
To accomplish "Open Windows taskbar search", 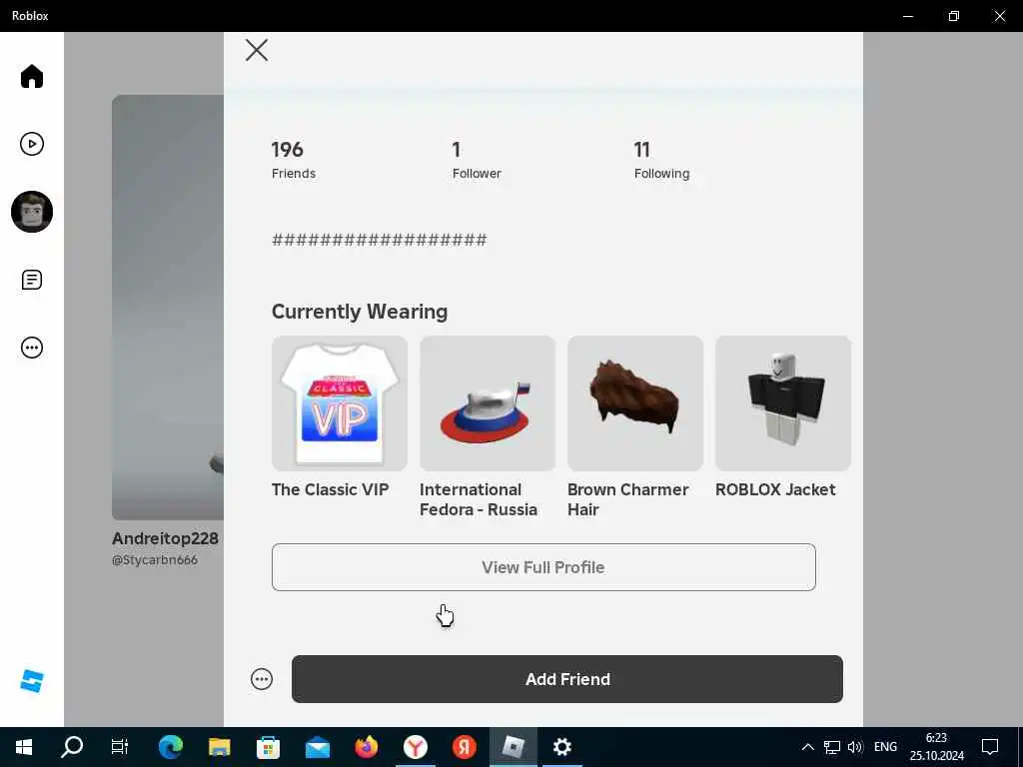I will pos(72,747).
